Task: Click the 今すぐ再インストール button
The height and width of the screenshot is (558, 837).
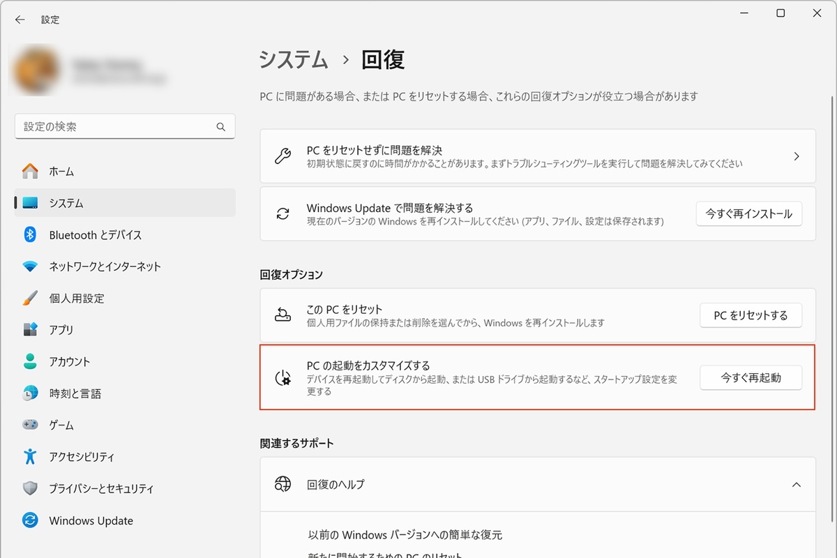Action: click(x=748, y=214)
